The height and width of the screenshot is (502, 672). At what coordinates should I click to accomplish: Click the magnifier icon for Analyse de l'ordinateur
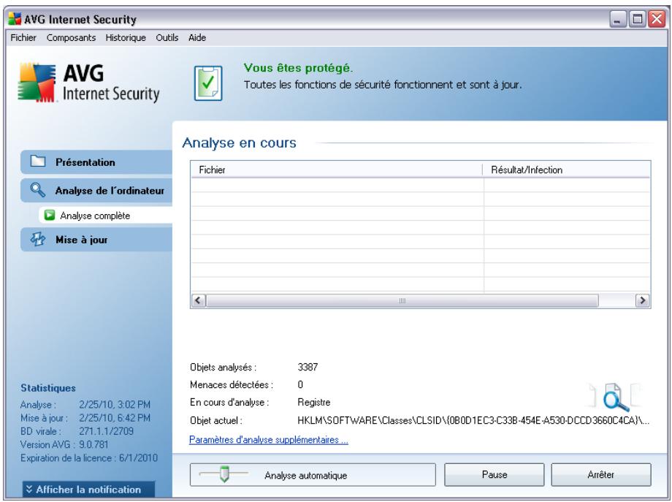pos(38,190)
